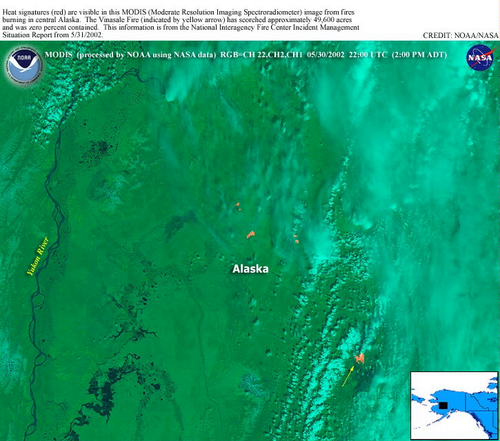Click small heat signature right of Alaska label

tap(296, 239)
